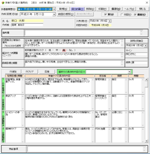150x154 pixels.
Task: Click the 印刷(P) button
Action: click(x=103, y=9)
